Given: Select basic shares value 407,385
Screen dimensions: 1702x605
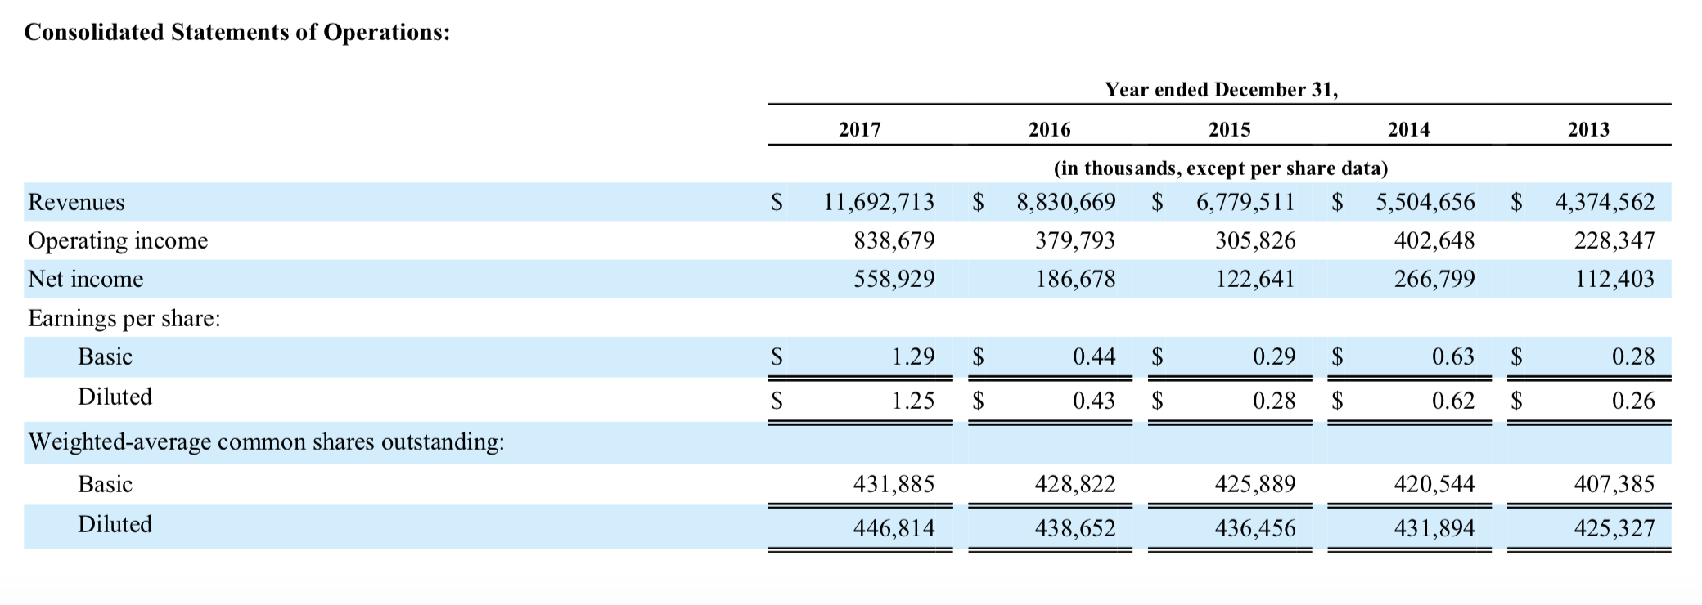Looking at the screenshot, I should [1614, 485].
